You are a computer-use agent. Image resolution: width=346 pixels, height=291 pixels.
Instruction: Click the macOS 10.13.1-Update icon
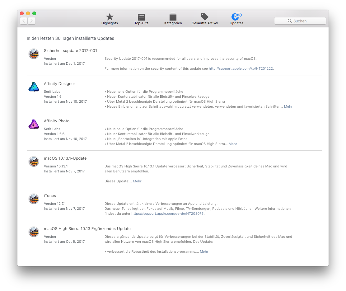tap(34, 162)
